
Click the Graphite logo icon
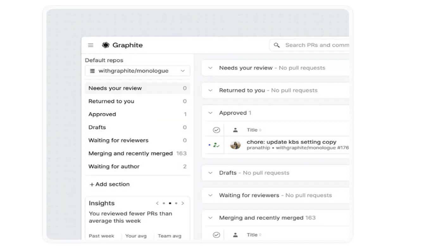pyautogui.click(x=106, y=45)
